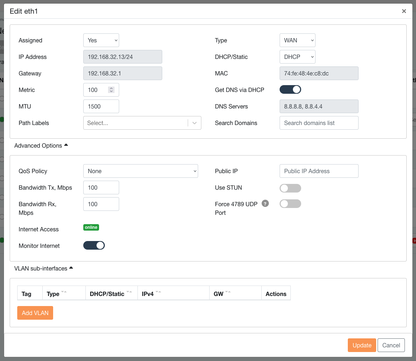The width and height of the screenshot is (416, 361).
Task: Turn off Monitor Internet switch
Action: [94, 246]
